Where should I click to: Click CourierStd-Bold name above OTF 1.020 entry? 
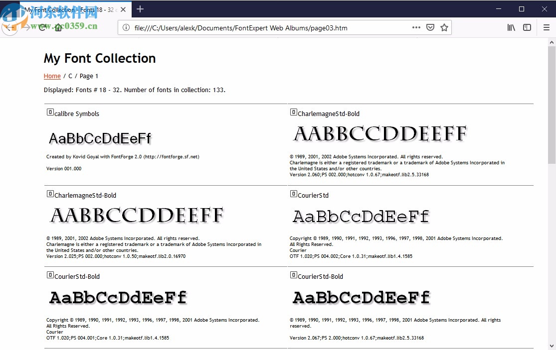(77, 276)
